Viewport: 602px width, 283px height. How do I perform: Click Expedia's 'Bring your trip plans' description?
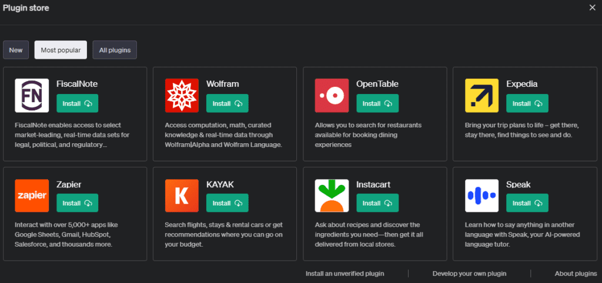click(x=522, y=130)
